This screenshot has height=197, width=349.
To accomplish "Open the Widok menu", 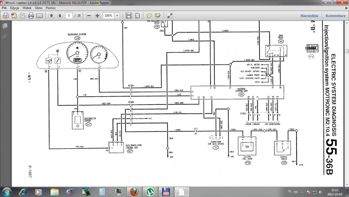I will (x=27, y=7).
